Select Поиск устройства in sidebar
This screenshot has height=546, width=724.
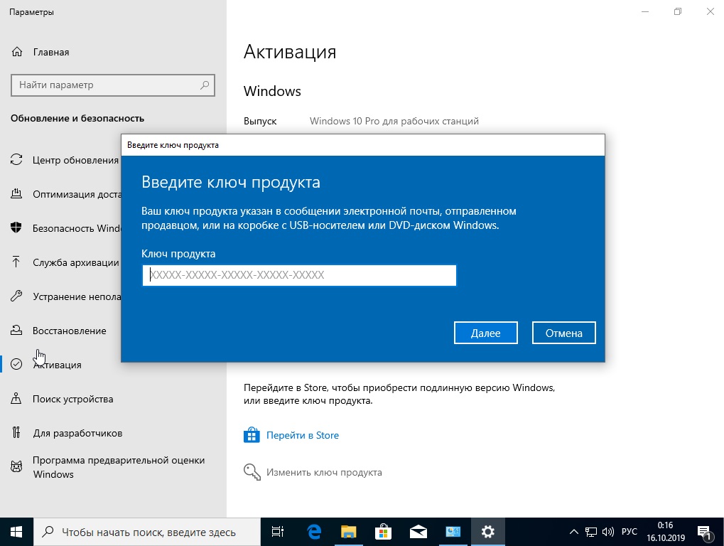(73, 399)
